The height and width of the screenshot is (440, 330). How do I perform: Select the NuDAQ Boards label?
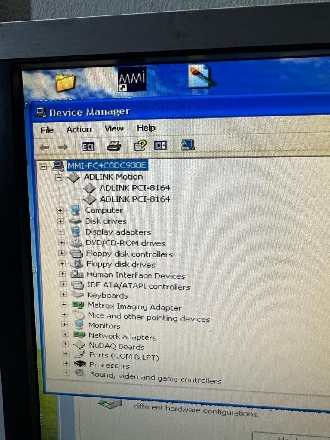pos(117,346)
